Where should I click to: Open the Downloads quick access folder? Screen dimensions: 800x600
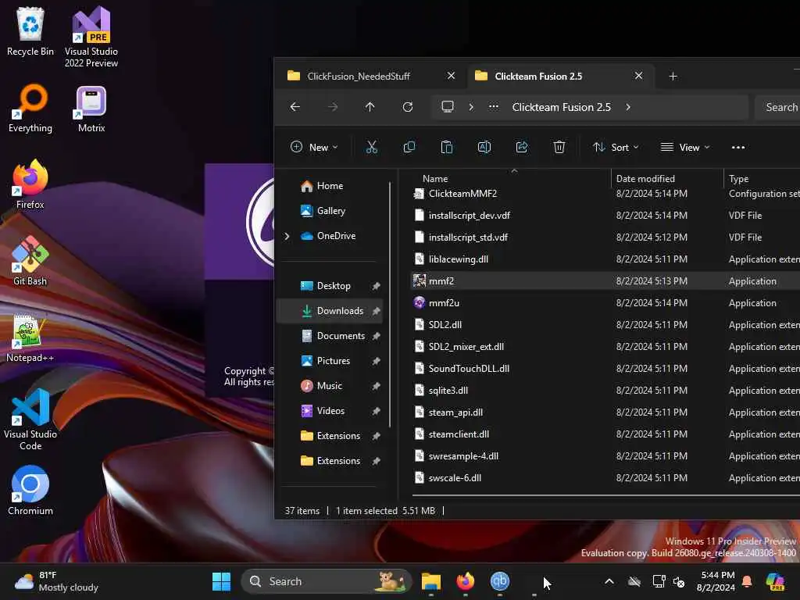[330, 311]
